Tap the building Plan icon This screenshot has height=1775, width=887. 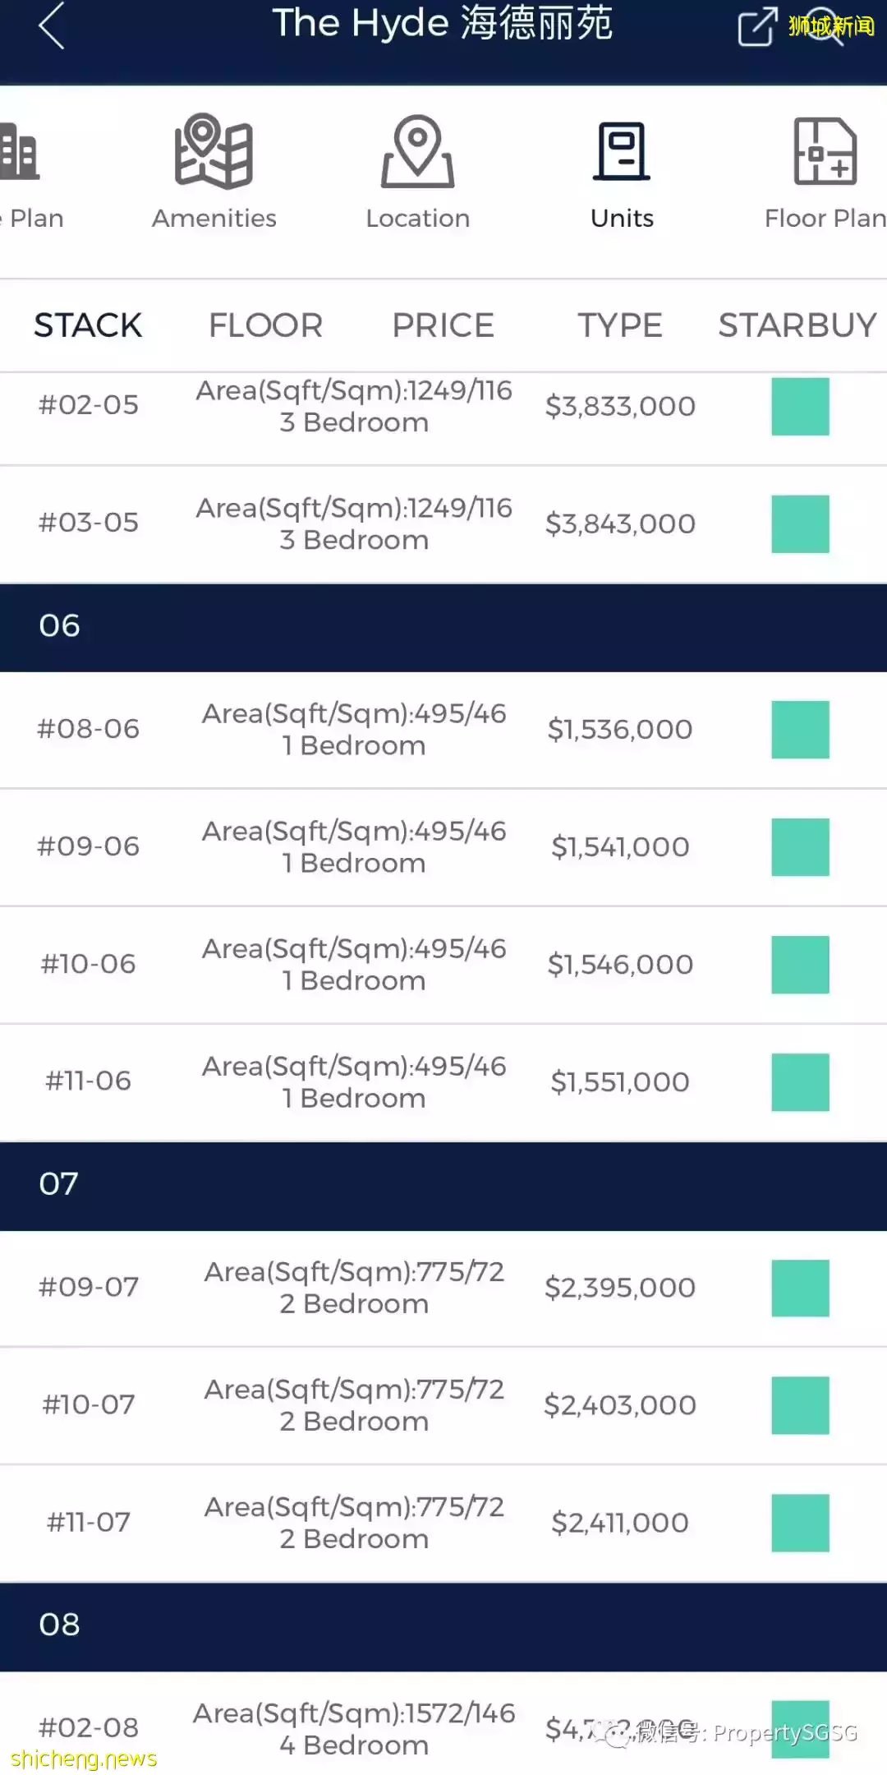(x=20, y=152)
